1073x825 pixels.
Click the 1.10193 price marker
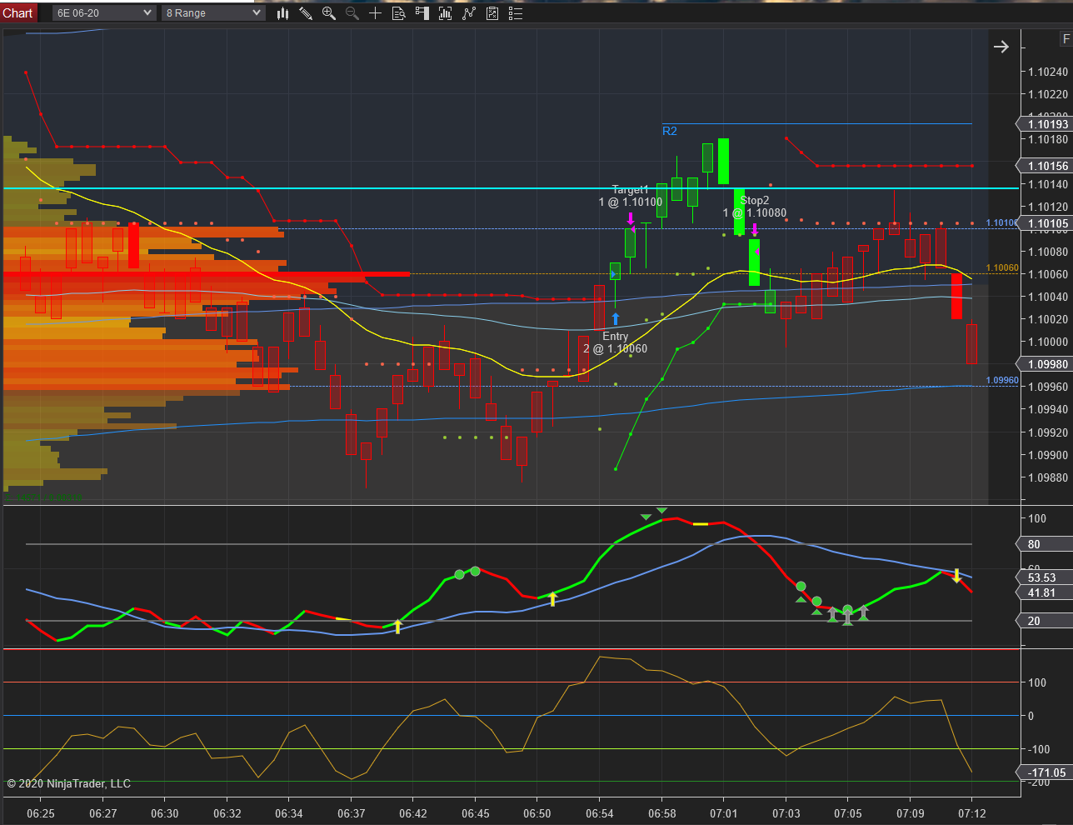[x=1046, y=124]
